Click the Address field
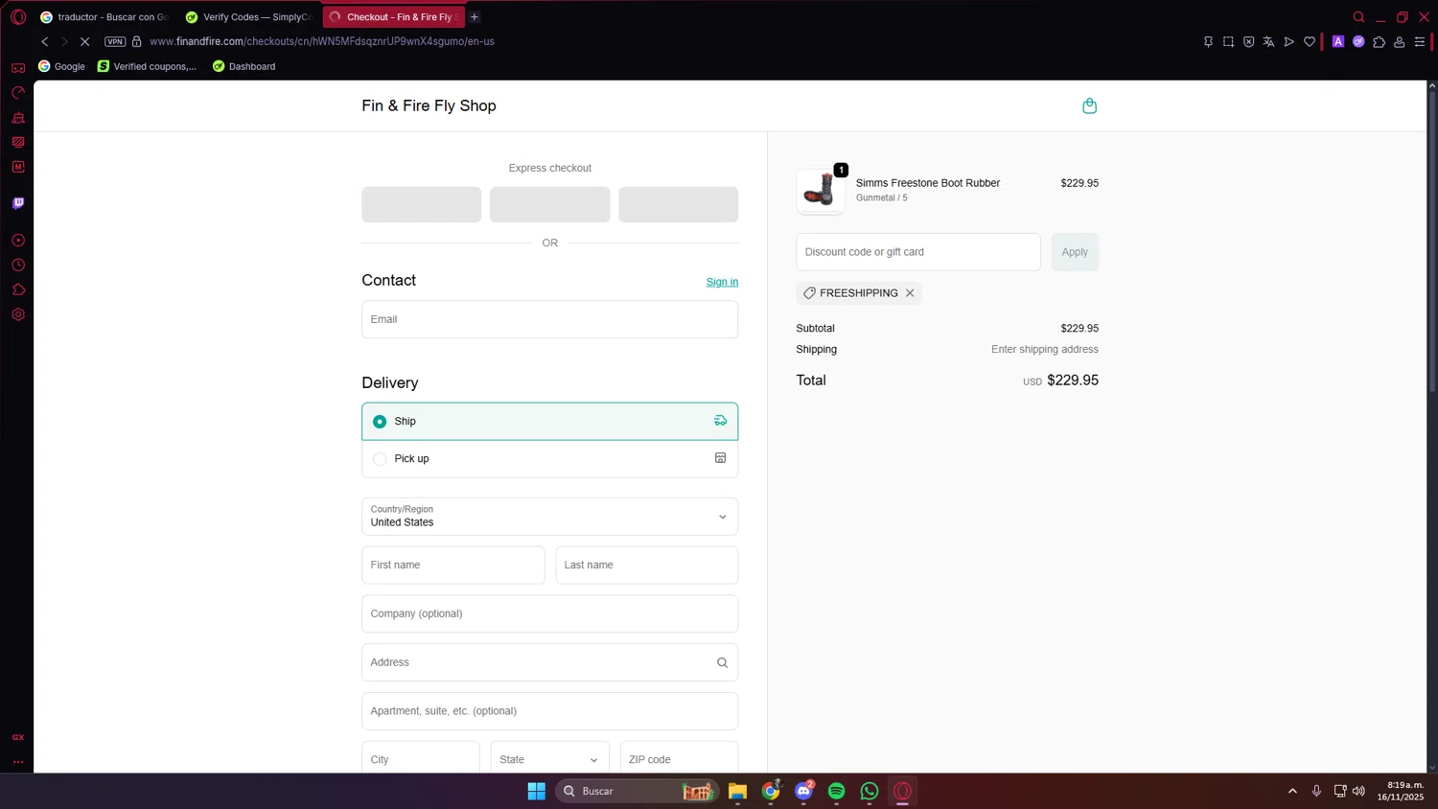This screenshot has height=809, width=1438. click(x=549, y=662)
